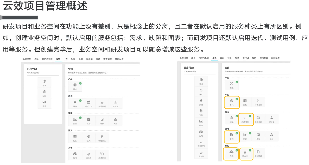309x165 pixels.
Task: Open 基本信息 tab in left screenshot
Action: [27, 59]
